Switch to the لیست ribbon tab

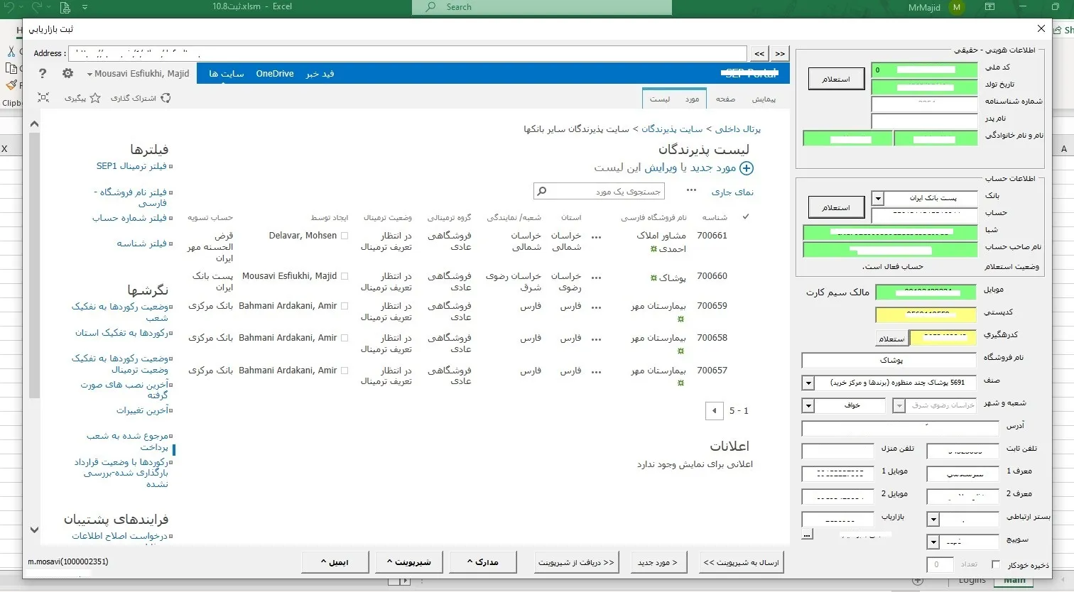(659, 99)
